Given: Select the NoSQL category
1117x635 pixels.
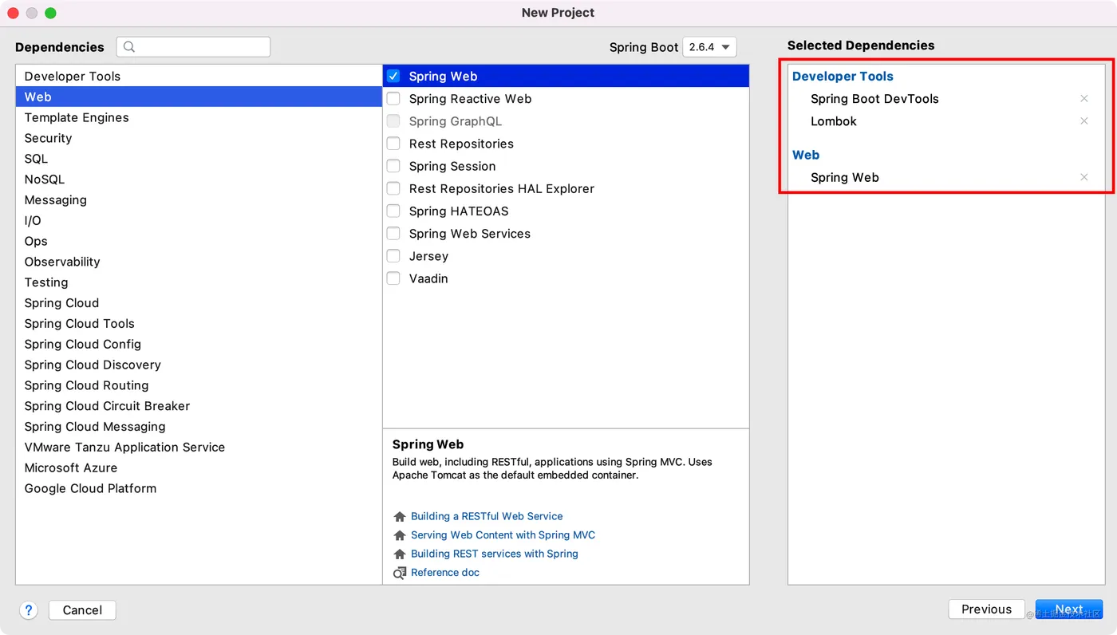Looking at the screenshot, I should point(199,179).
